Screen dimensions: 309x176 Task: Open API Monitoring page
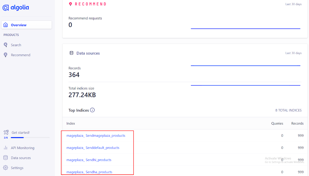click(x=23, y=148)
